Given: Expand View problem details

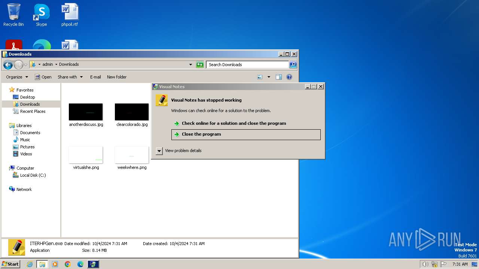Looking at the screenshot, I should pyautogui.click(x=179, y=151).
